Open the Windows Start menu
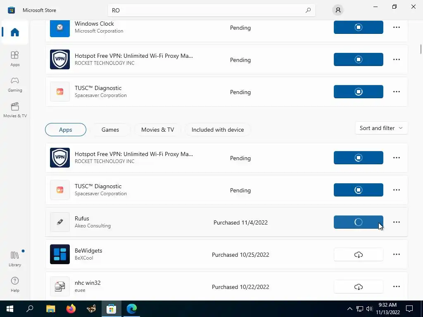Image resolution: width=423 pixels, height=317 pixels. 10,309
